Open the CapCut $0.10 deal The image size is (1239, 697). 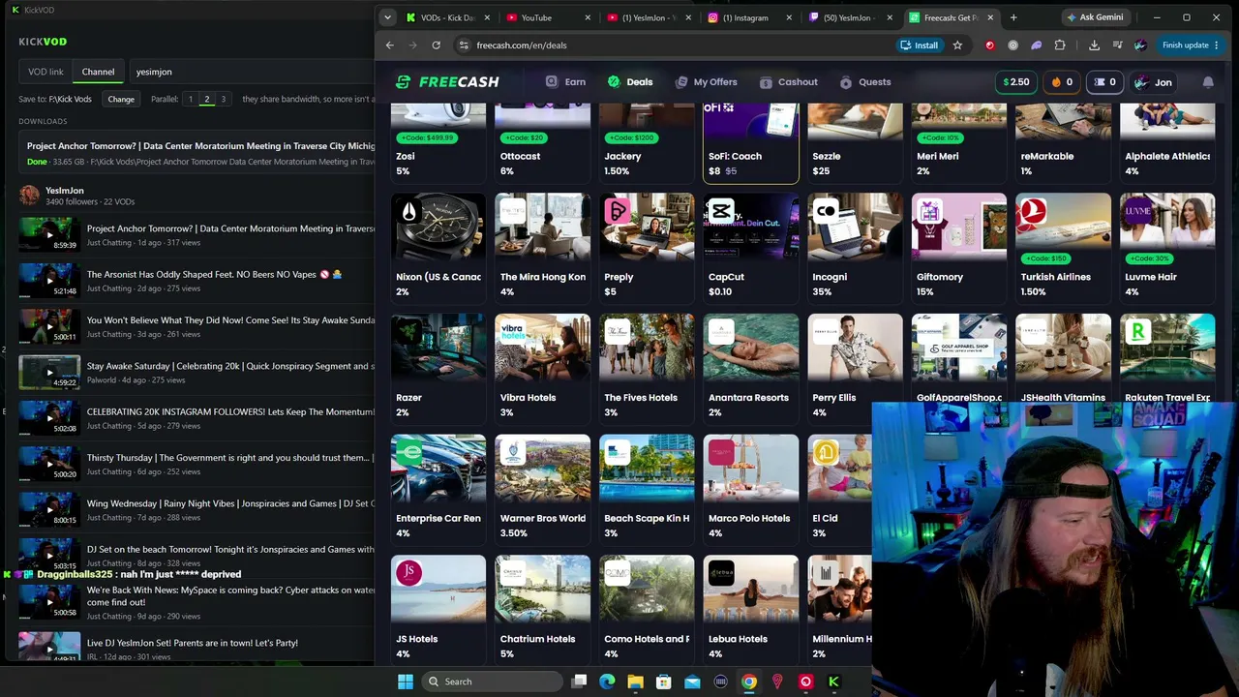pos(751,247)
